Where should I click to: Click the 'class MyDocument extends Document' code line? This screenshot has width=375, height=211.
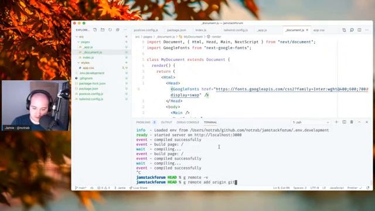pos(188,60)
